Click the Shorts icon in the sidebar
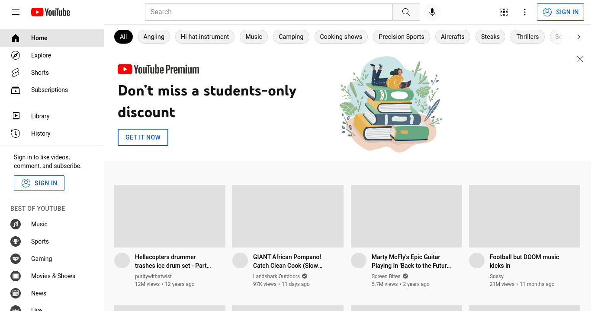This screenshot has width=591, height=311. [x=16, y=73]
